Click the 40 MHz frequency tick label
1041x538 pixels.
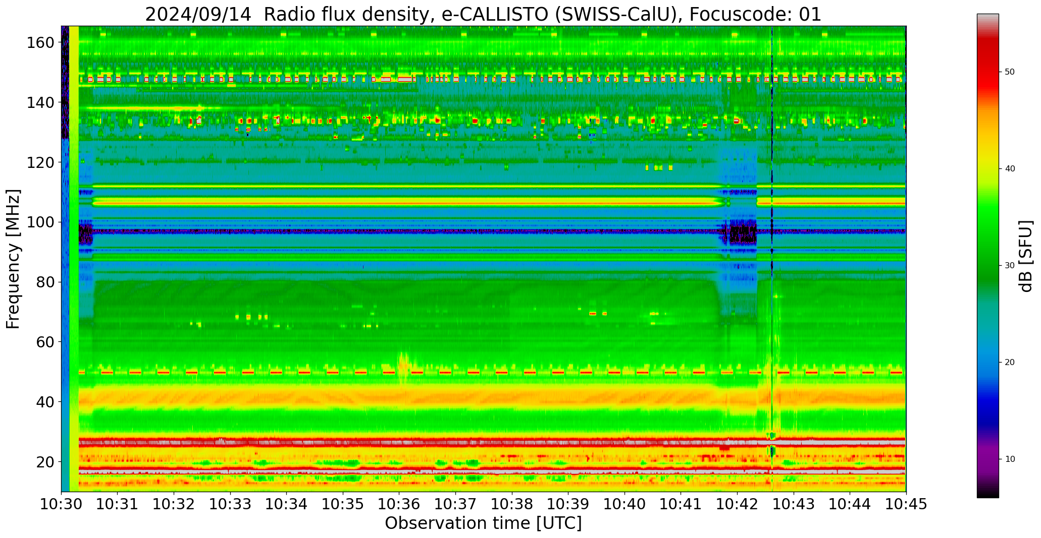tap(46, 402)
